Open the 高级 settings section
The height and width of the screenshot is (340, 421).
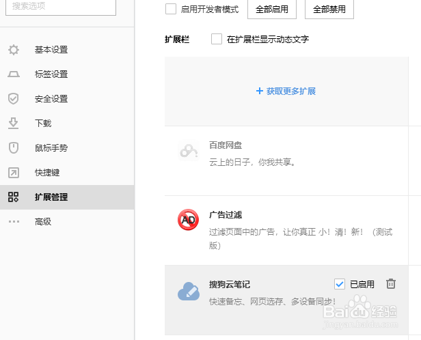coord(67,222)
